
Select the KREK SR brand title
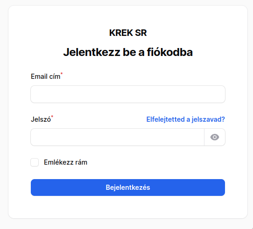128,33
